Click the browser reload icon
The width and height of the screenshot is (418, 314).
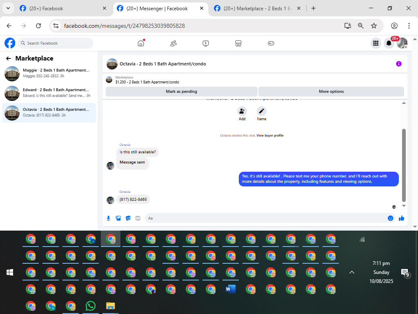(x=38, y=26)
